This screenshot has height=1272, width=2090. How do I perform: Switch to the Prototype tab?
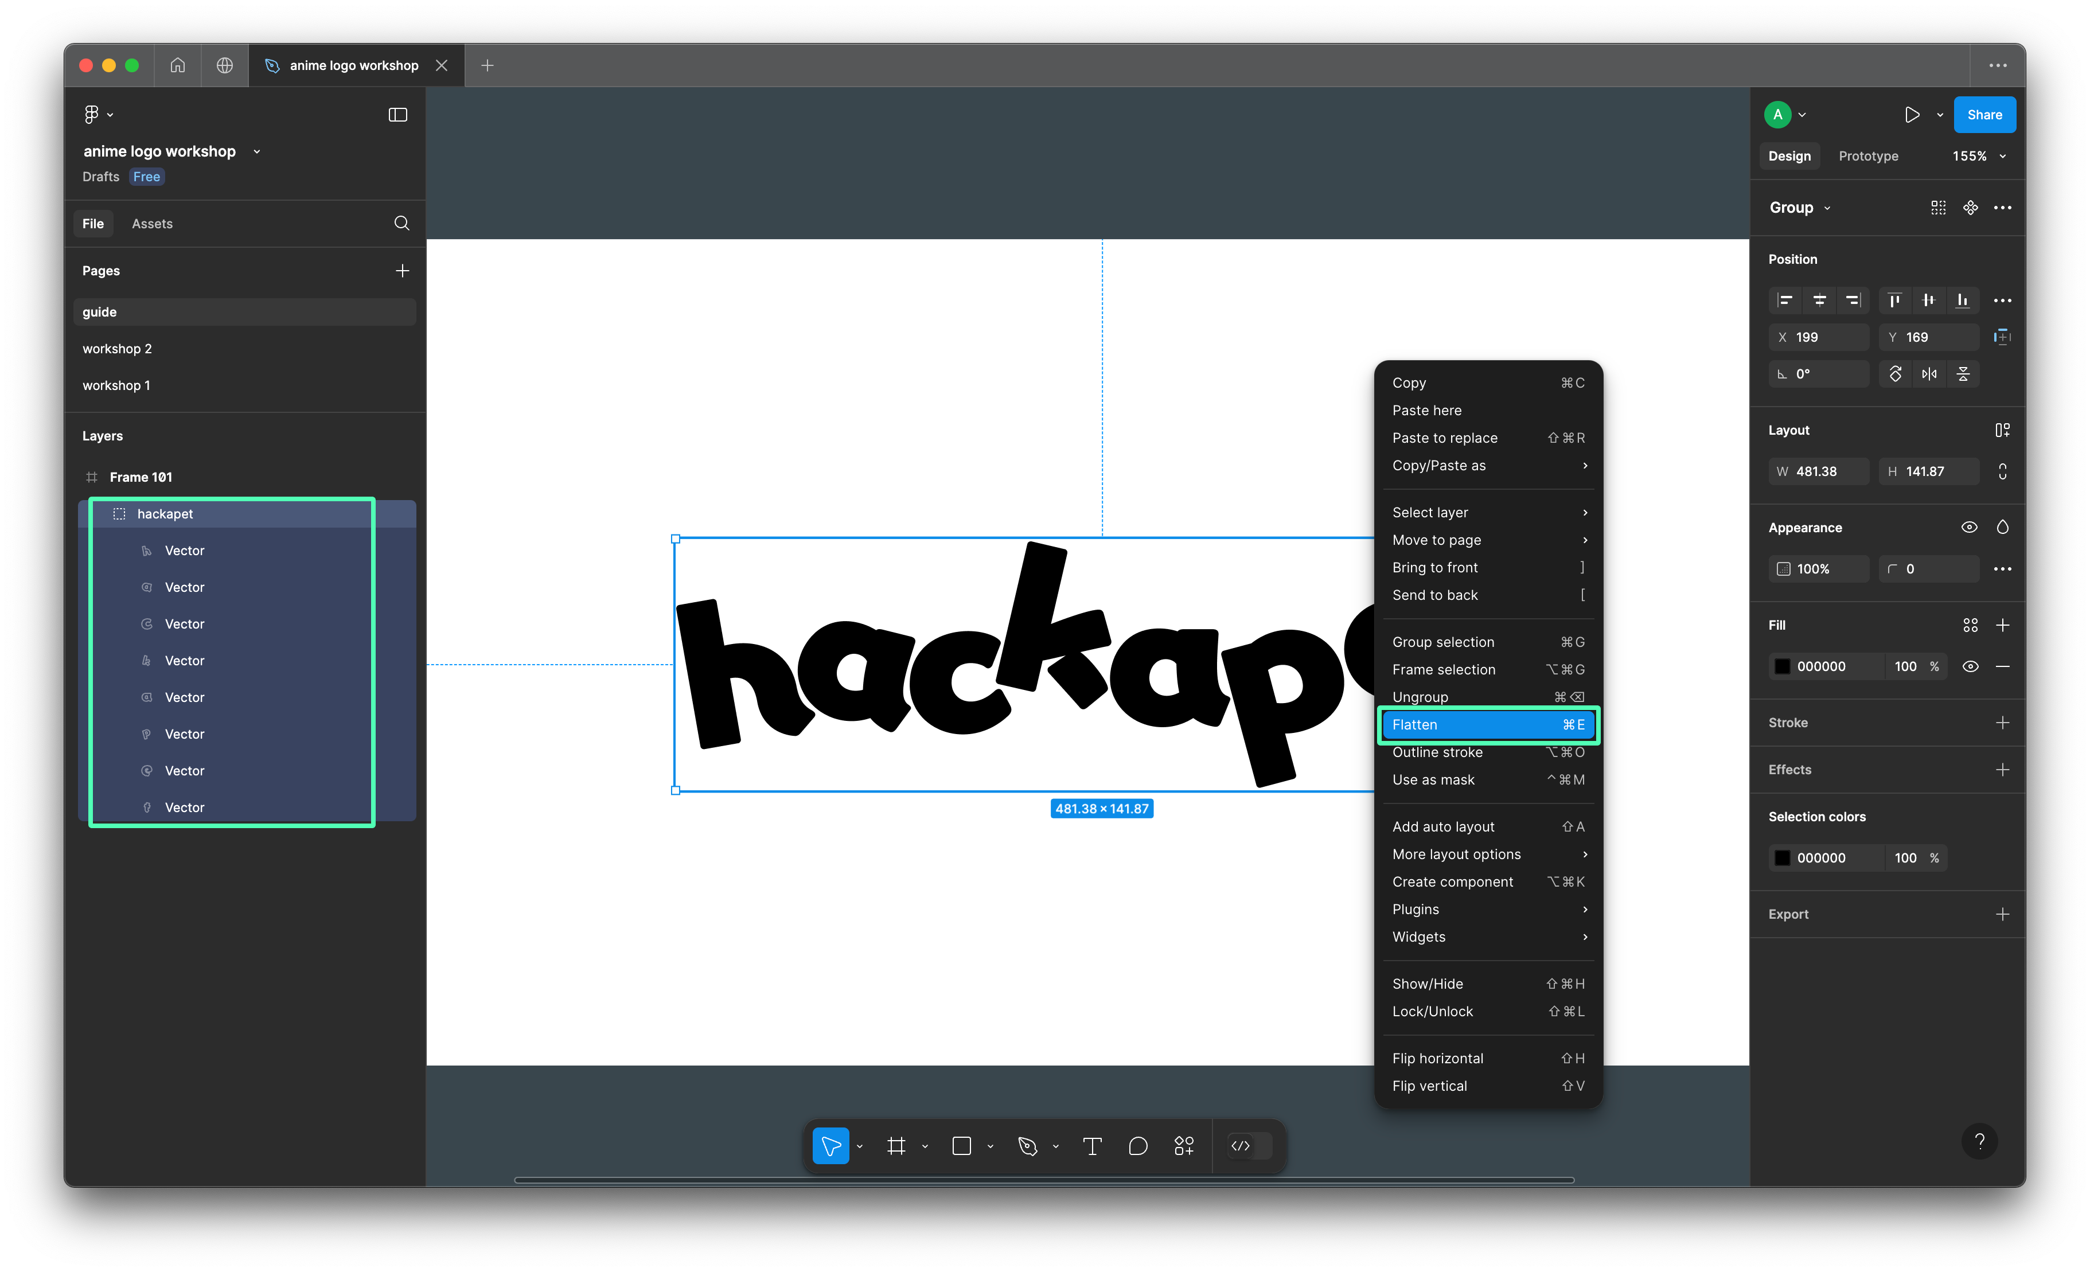pos(1868,156)
